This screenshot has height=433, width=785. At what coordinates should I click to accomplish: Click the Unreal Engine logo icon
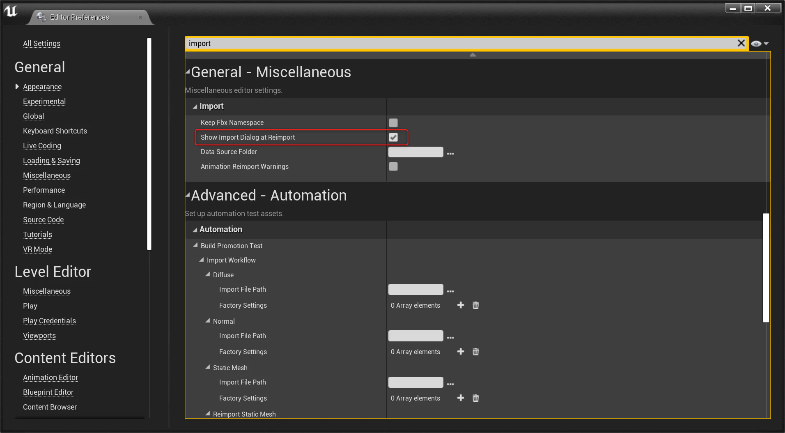[x=11, y=11]
